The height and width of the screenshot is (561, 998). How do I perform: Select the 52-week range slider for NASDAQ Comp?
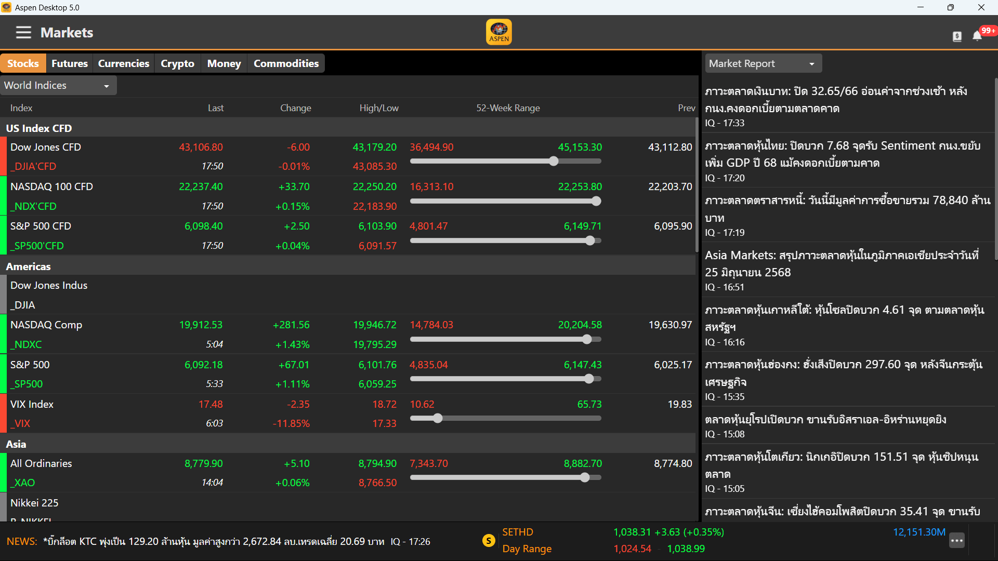(506, 339)
